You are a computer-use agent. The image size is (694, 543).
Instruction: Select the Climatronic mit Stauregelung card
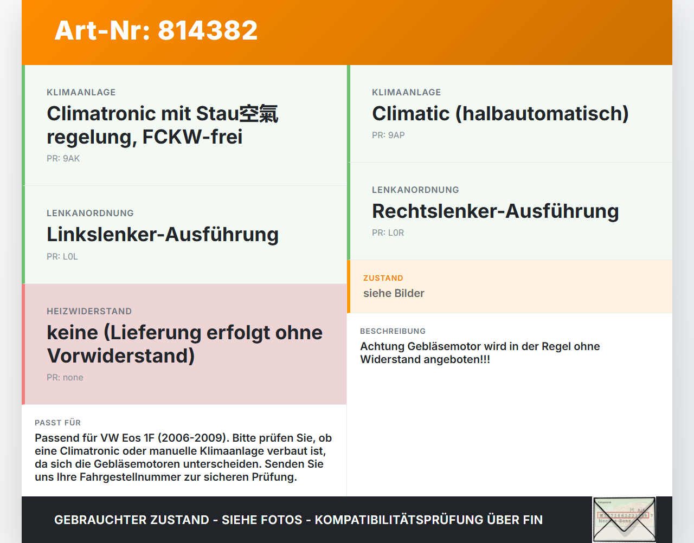click(184, 125)
